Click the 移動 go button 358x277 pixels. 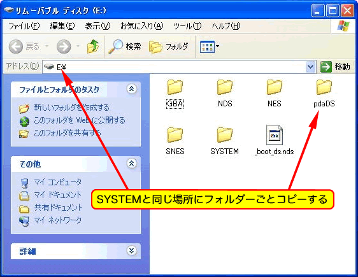point(336,67)
